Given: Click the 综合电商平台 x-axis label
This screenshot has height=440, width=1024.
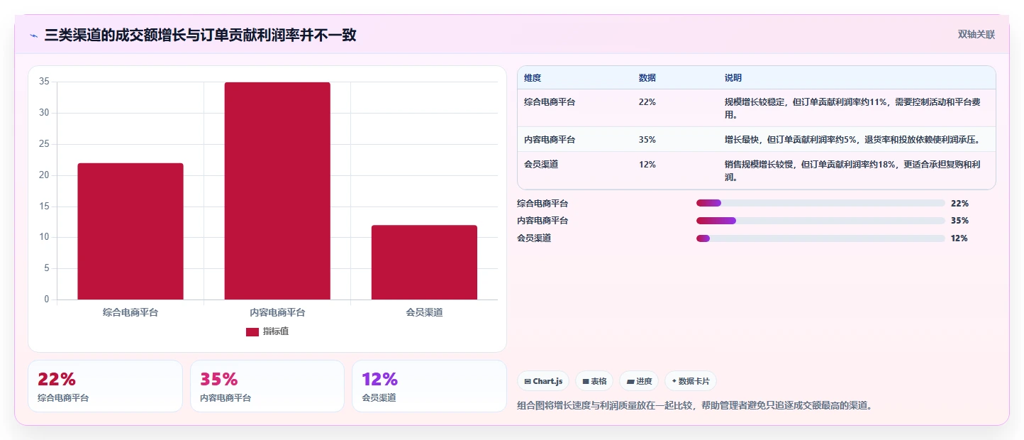Looking at the screenshot, I should (x=130, y=312).
